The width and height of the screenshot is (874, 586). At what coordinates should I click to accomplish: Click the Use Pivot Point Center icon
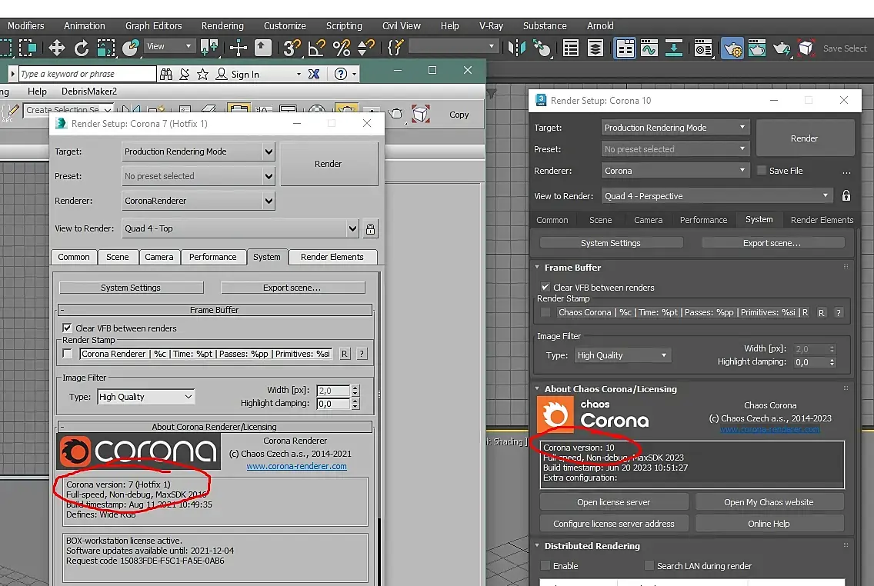click(209, 48)
